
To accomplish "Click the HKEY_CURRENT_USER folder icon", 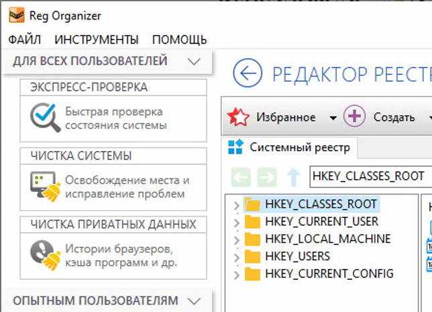I will click(252, 222).
